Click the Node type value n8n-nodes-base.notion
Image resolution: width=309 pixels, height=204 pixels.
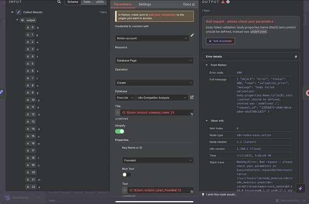click(254, 135)
